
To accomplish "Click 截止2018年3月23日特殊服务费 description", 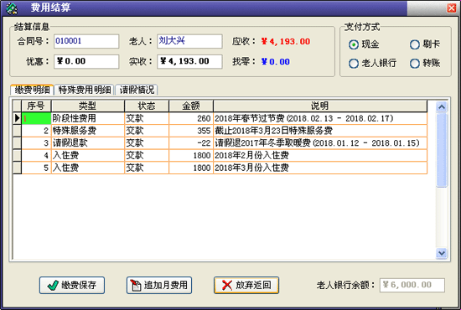I will click(x=320, y=131).
